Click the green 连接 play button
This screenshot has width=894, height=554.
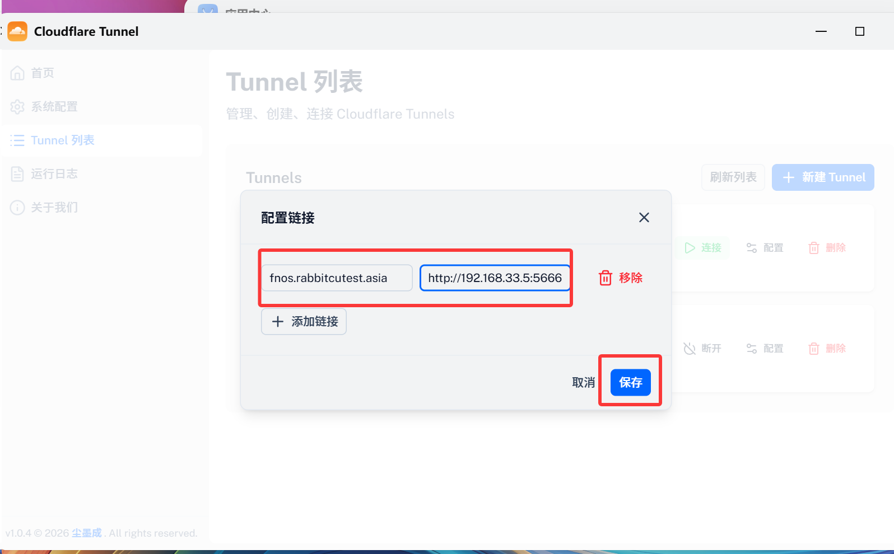[x=690, y=248]
